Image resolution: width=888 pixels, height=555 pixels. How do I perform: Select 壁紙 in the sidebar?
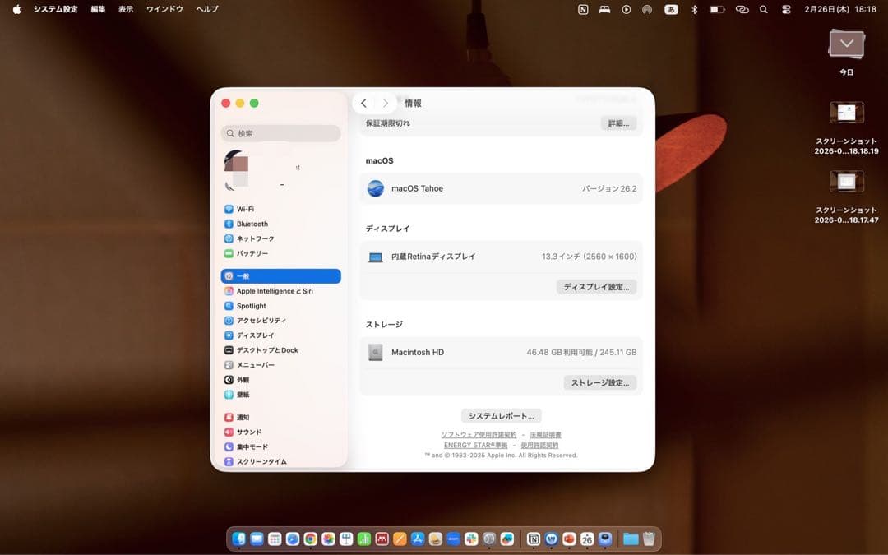[280, 394]
